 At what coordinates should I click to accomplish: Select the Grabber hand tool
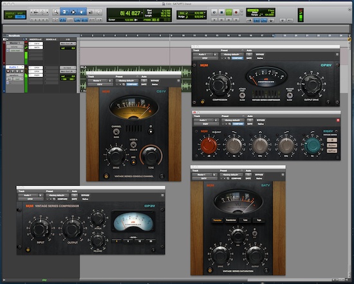coord(82,12)
